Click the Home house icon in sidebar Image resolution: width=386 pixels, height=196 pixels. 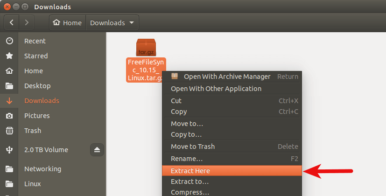coord(9,71)
